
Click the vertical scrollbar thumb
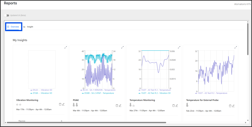248,39
